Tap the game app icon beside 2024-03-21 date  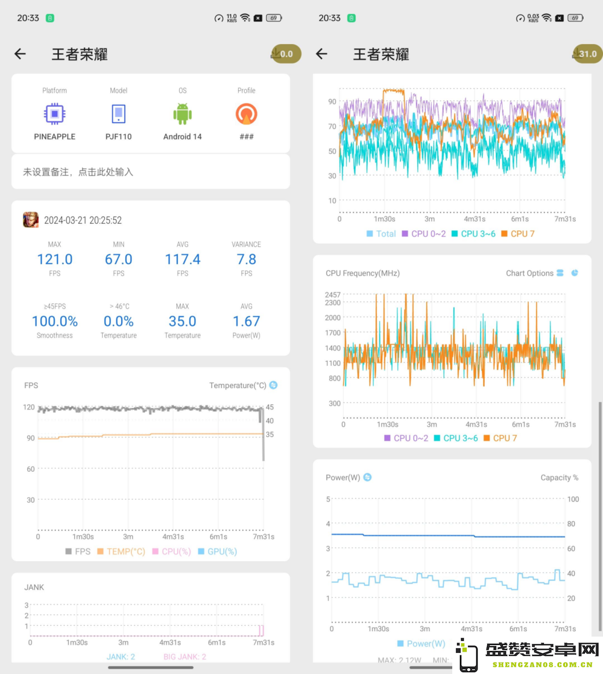(x=31, y=220)
